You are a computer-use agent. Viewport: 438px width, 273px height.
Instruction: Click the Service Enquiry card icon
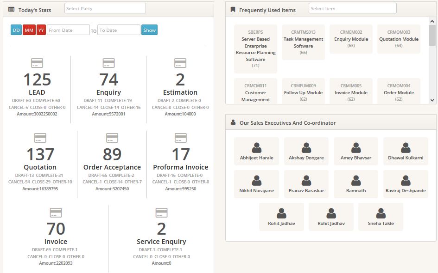(161, 212)
